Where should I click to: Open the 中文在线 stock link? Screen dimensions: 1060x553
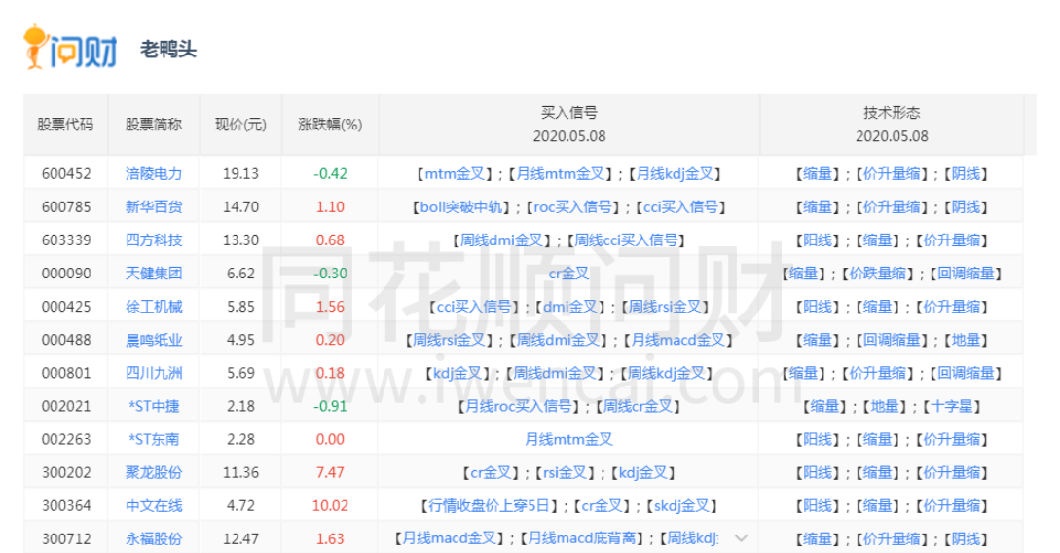click(x=154, y=505)
